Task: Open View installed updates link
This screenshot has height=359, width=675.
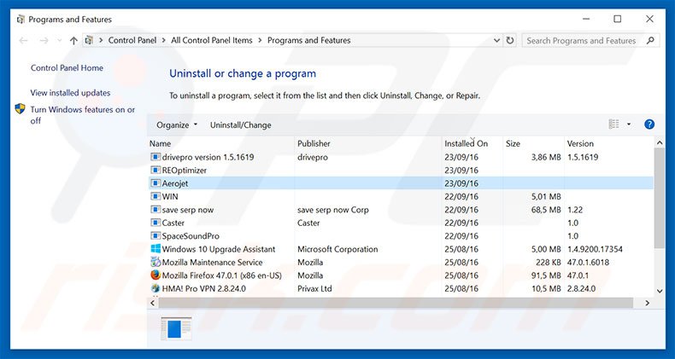Action: [70, 93]
